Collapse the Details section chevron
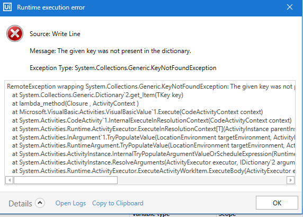 [x=40, y=203]
